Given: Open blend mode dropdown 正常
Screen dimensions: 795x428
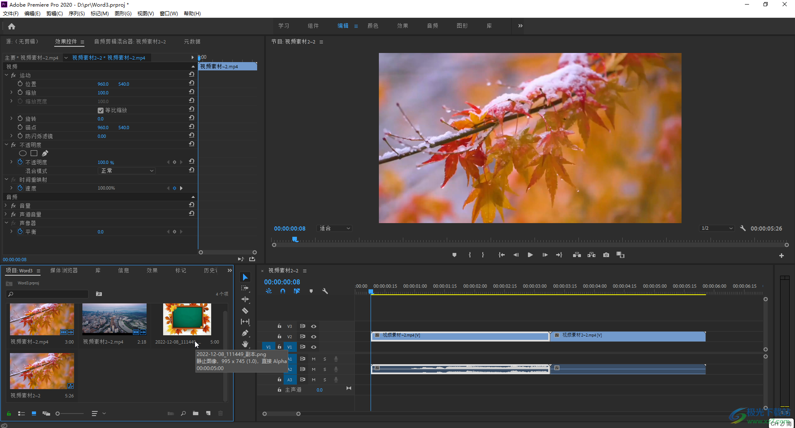Looking at the screenshot, I should [127, 171].
